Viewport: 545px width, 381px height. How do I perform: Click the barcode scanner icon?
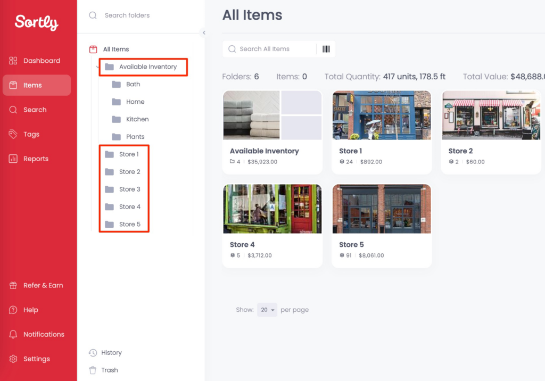tap(326, 49)
